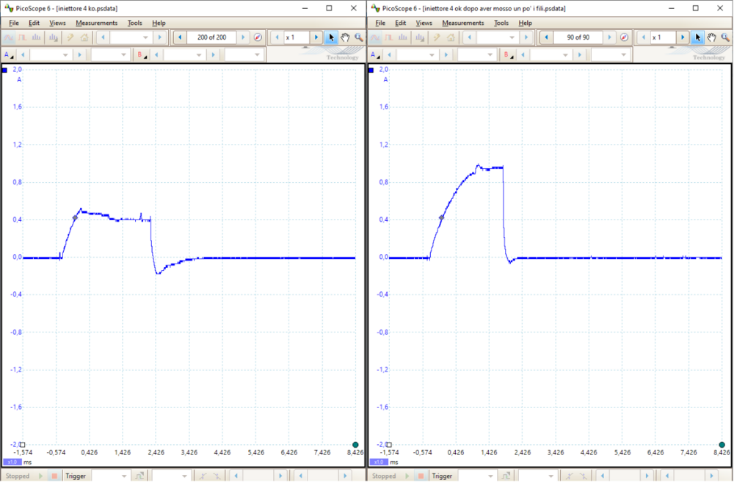Click teal time ruler handle in right graph
734x483 pixels.
pos(722,445)
